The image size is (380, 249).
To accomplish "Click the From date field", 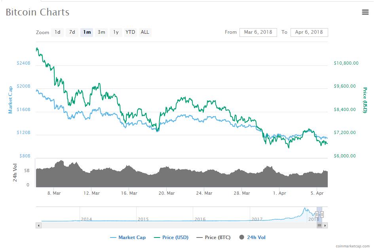I will [258, 32].
